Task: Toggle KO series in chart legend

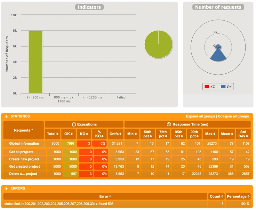Action: [210, 87]
